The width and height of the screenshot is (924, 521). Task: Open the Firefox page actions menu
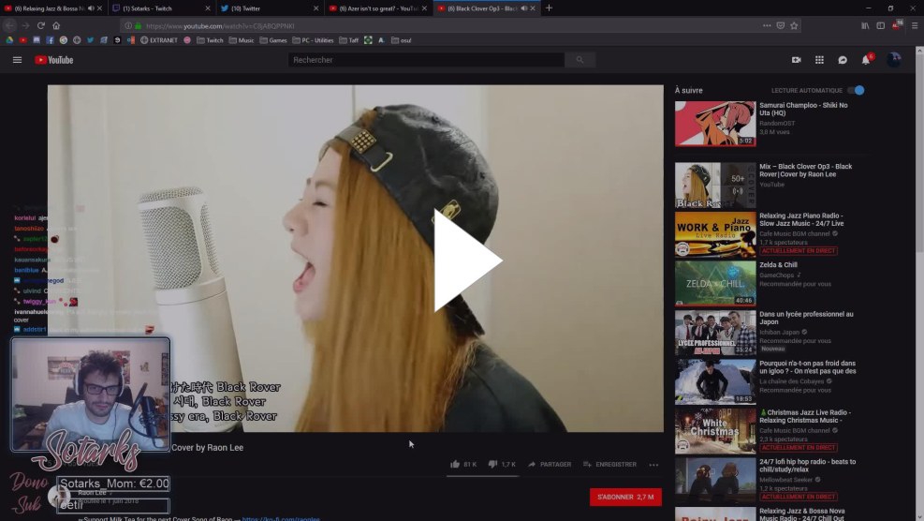point(767,25)
